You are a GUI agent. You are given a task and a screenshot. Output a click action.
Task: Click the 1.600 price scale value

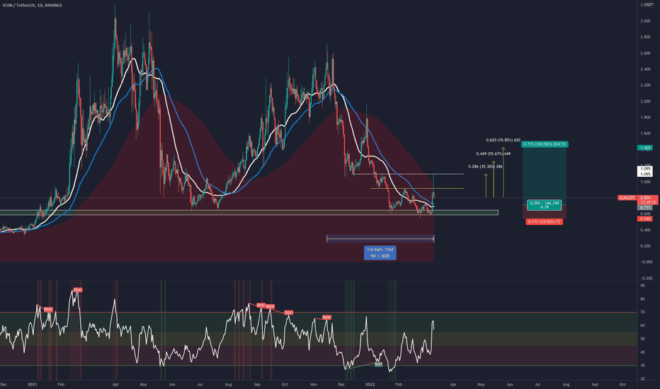(645, 133)
